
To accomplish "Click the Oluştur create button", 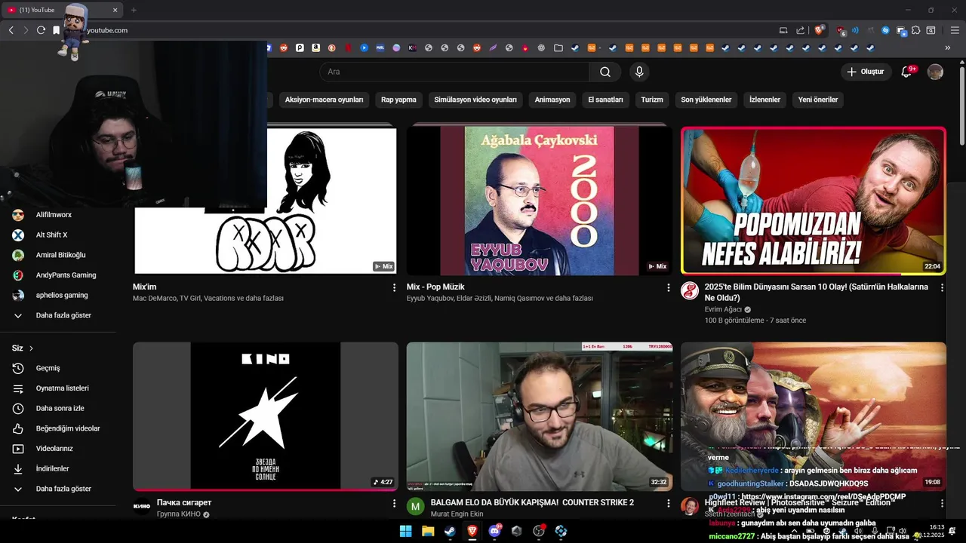I will 866,72.
